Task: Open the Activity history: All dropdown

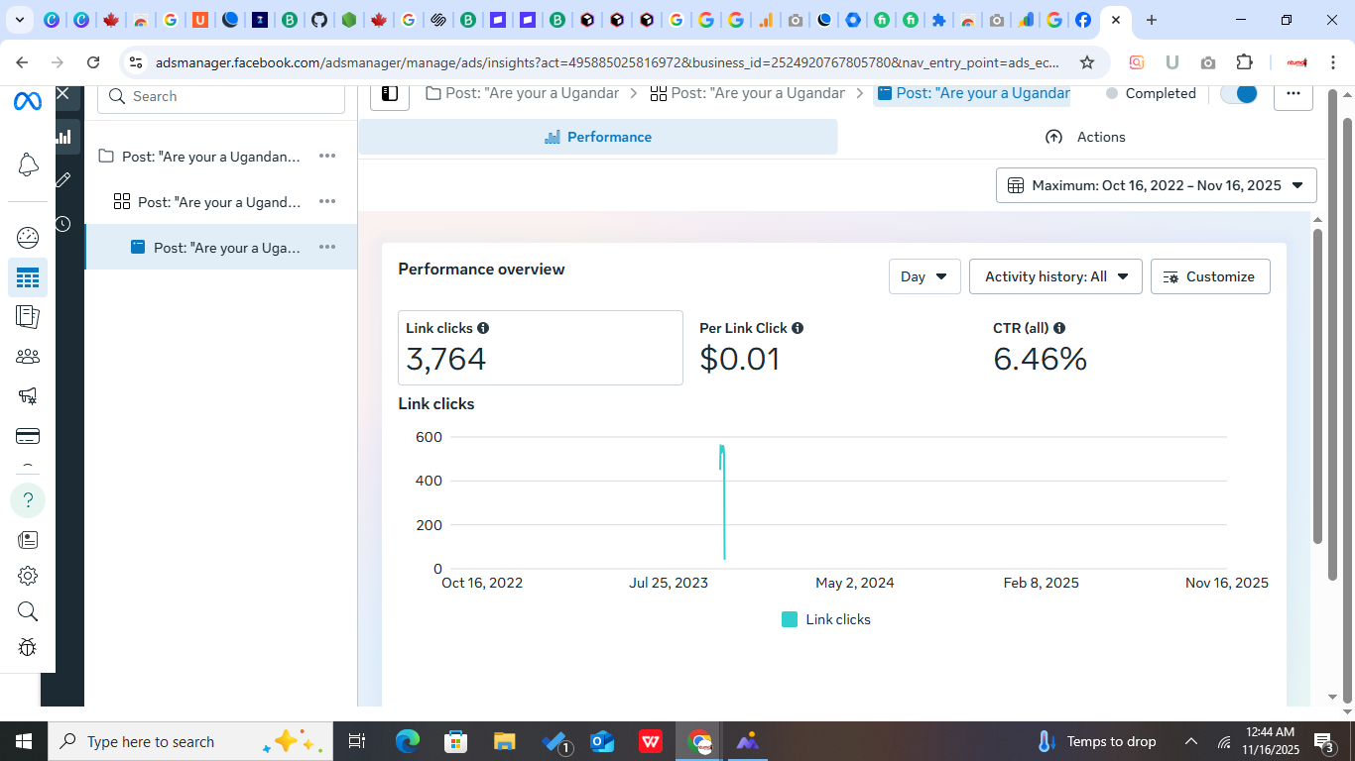Action: pyautogui.click(x=1054, y=276)
